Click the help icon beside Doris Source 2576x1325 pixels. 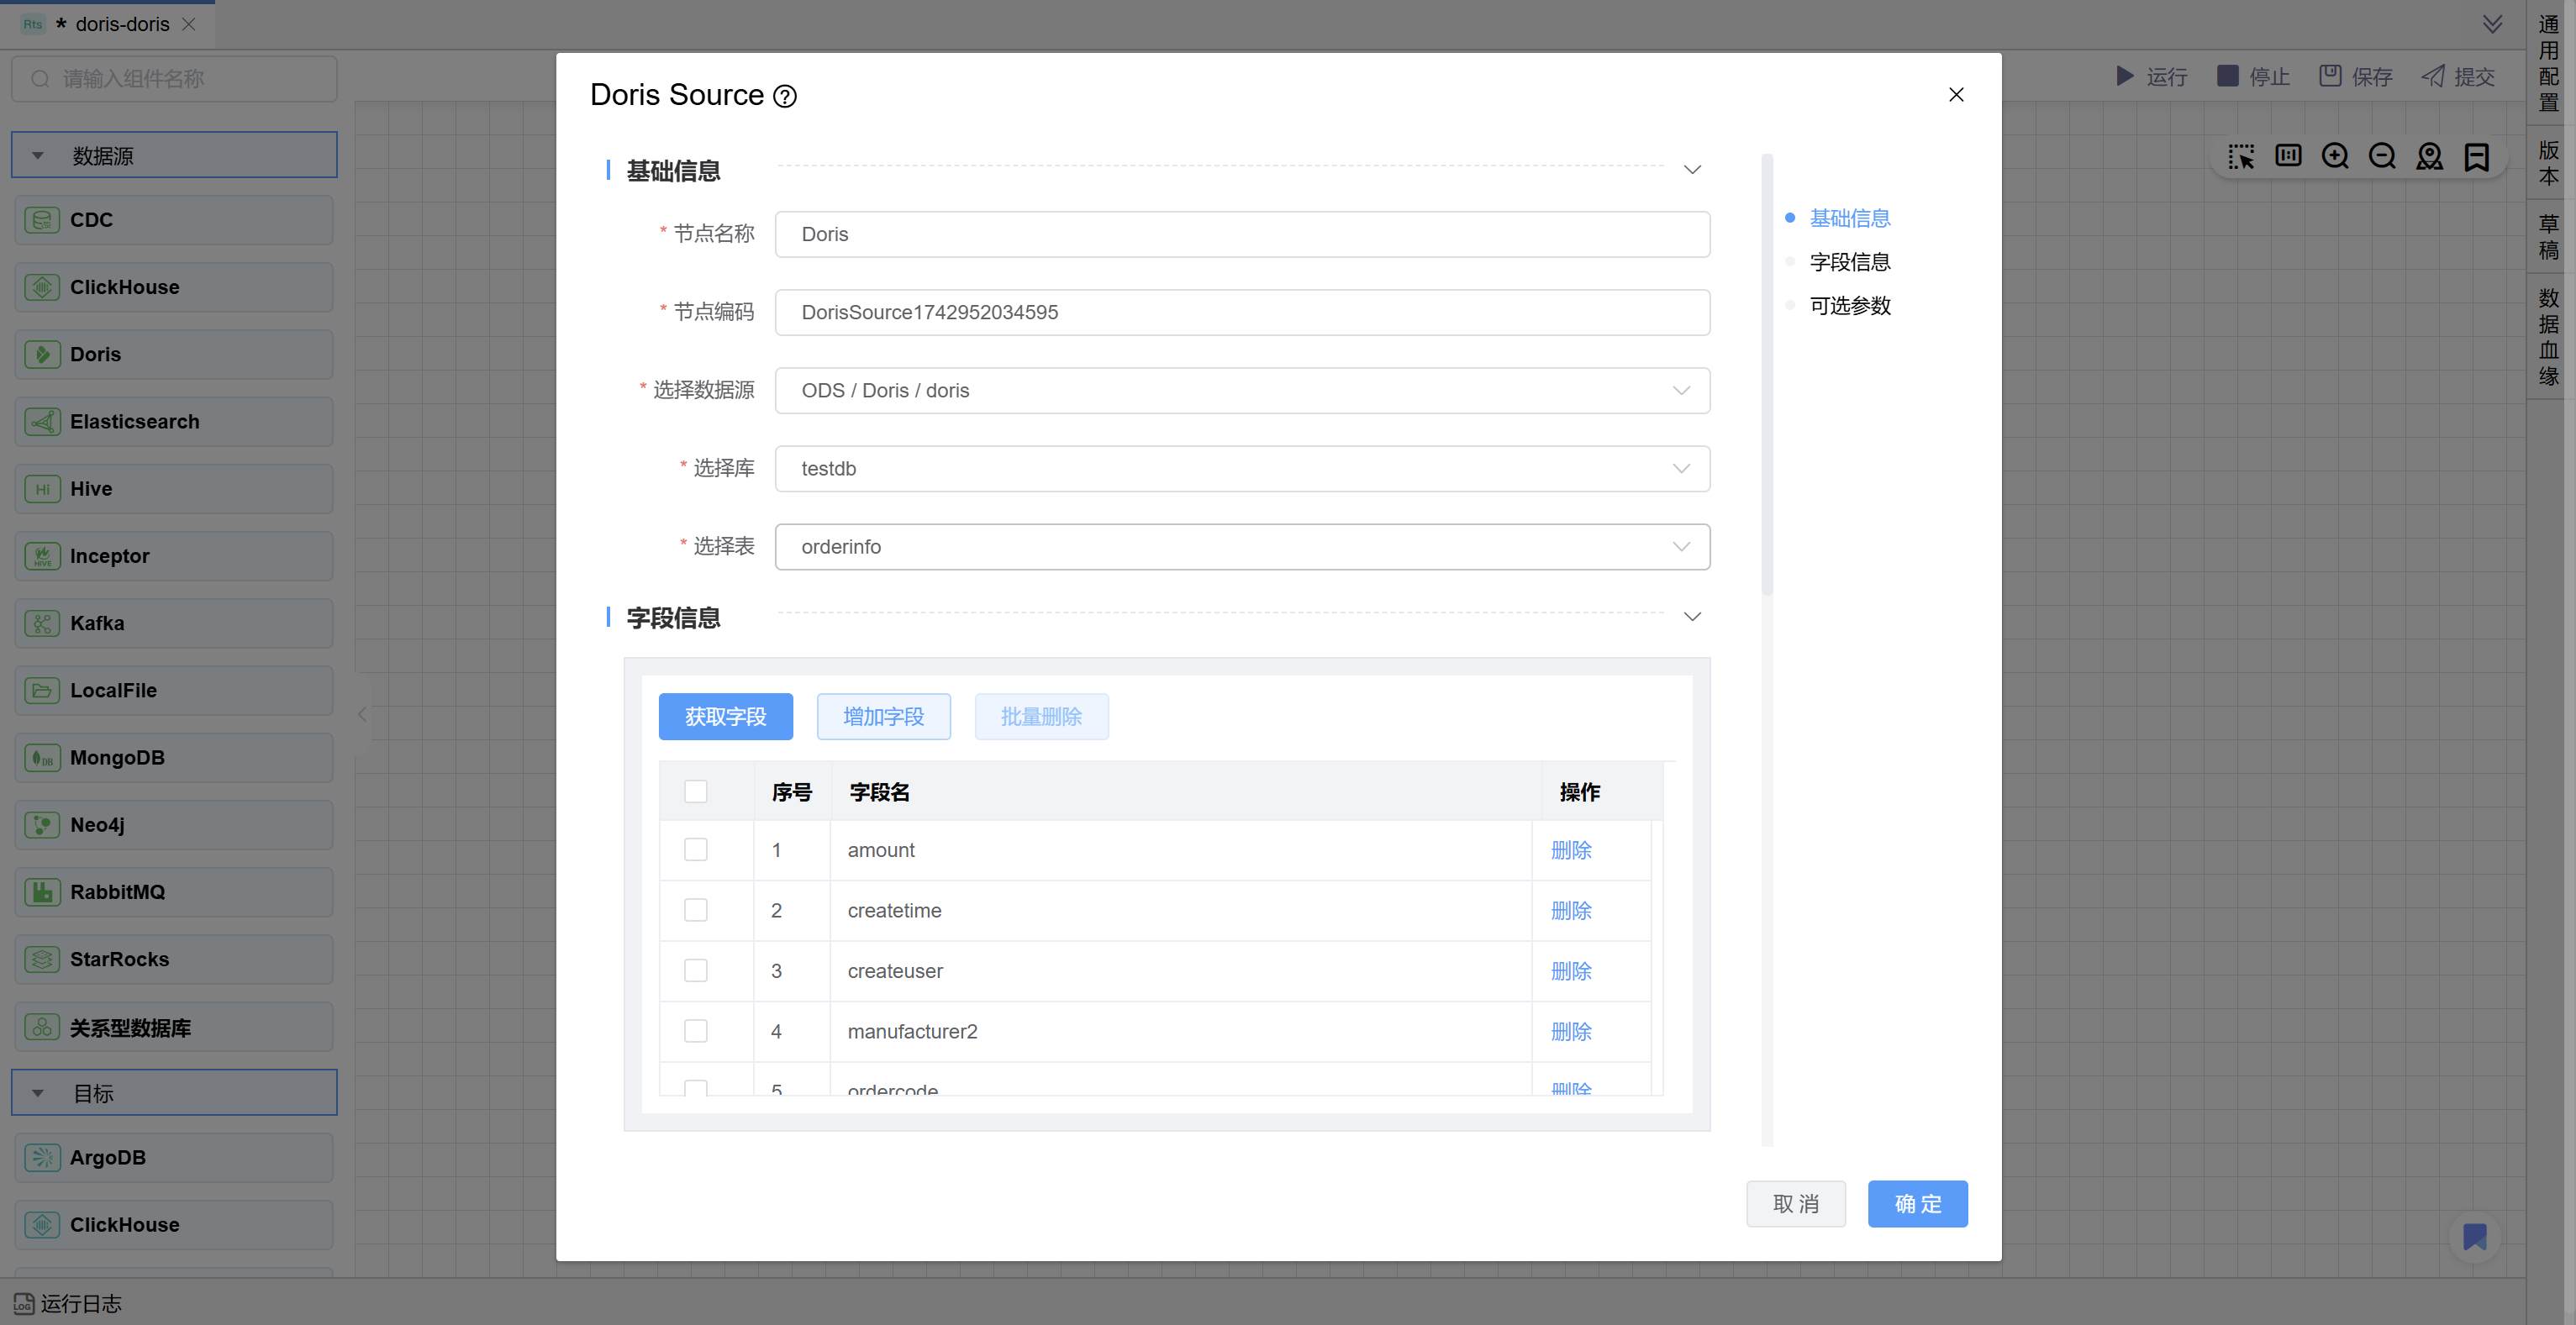(785, 96)
